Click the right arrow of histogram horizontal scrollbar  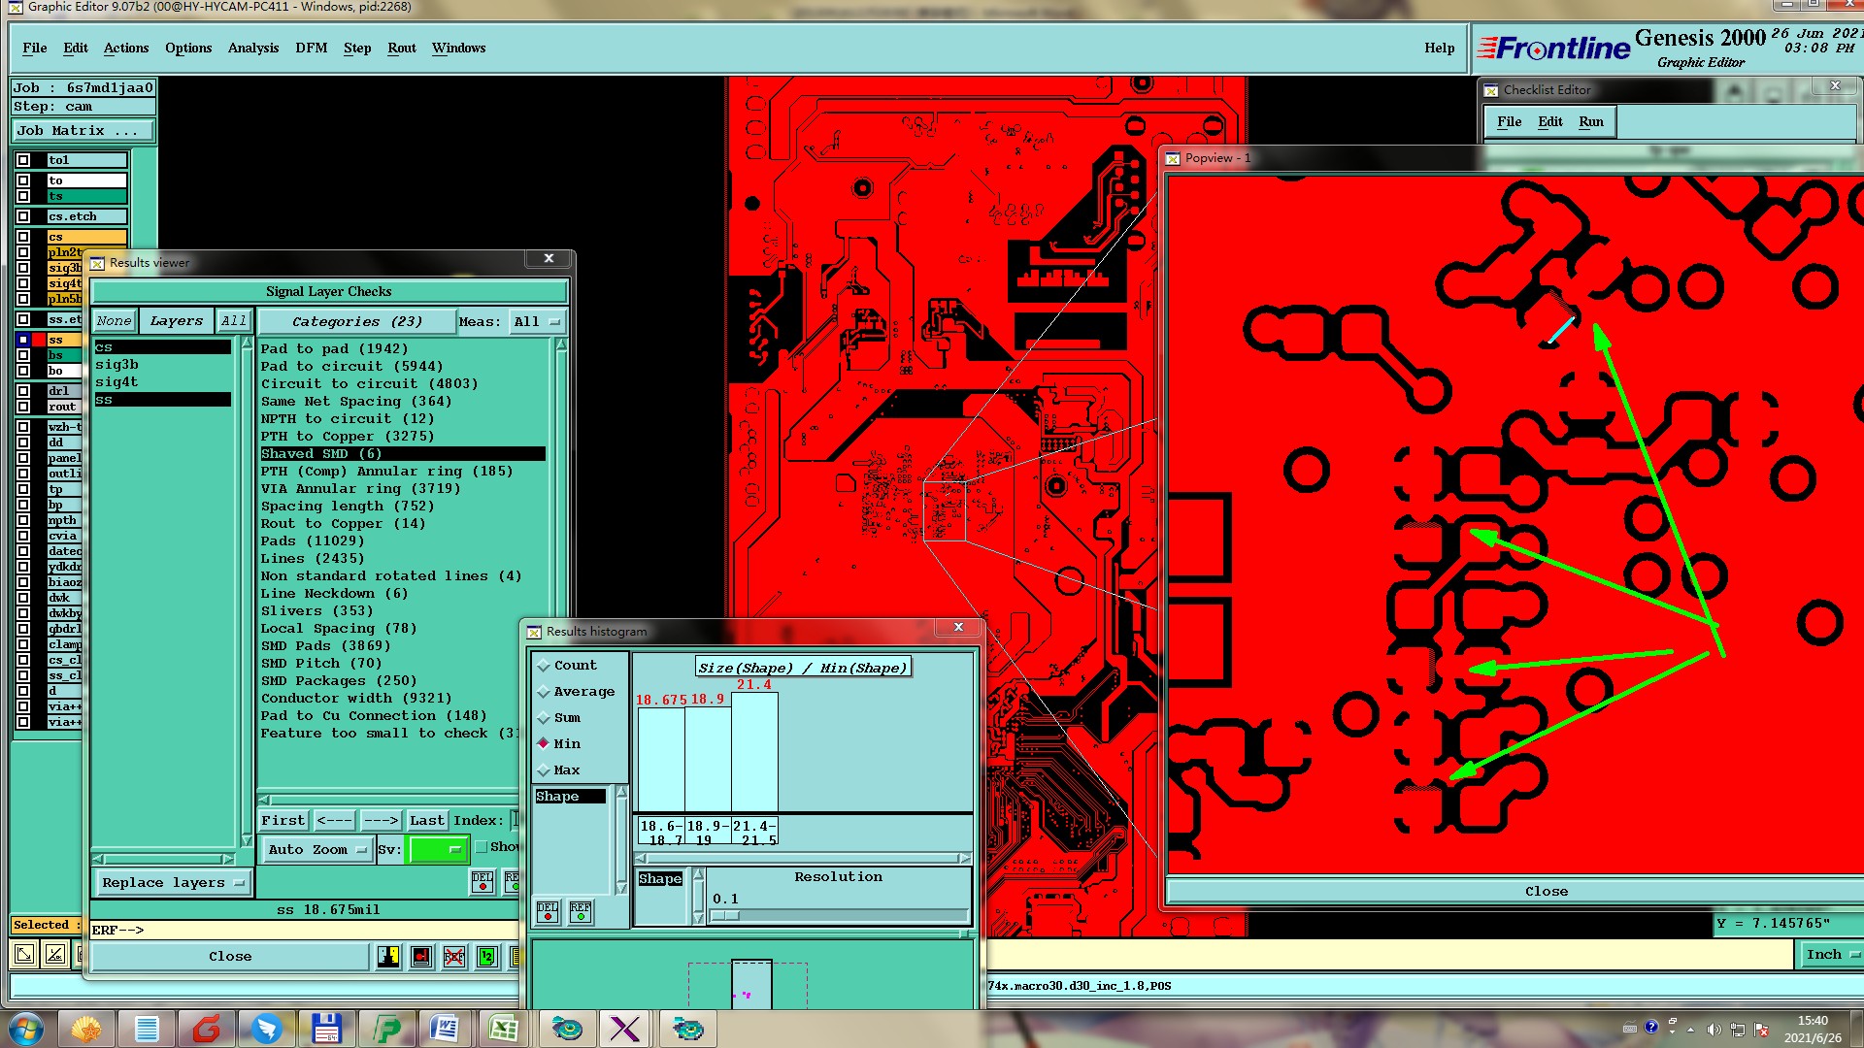(x=964, y=858)
